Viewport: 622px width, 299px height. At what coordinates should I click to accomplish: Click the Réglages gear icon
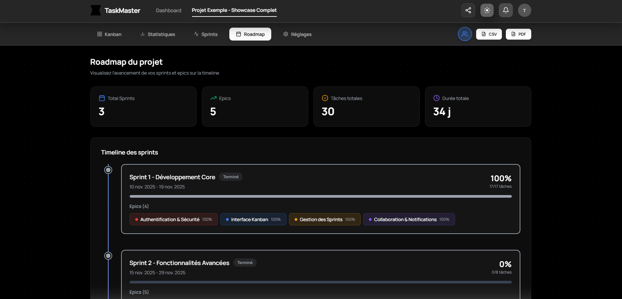tap(286, 34)
